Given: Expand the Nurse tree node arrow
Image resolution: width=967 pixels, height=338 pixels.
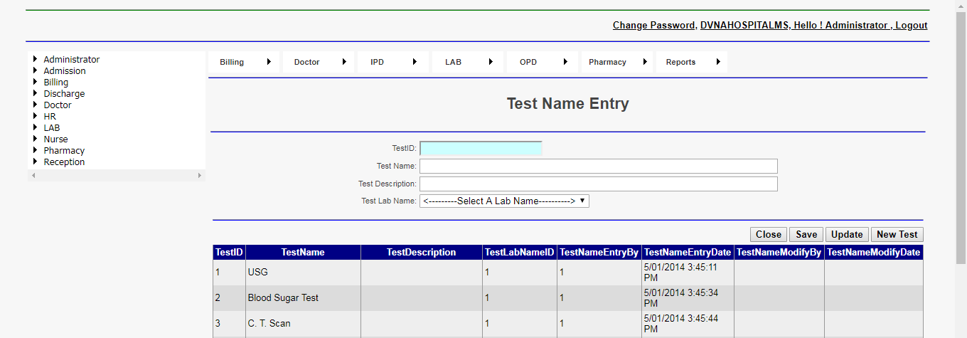Looking at the screenshot, I should pos(35,139).
